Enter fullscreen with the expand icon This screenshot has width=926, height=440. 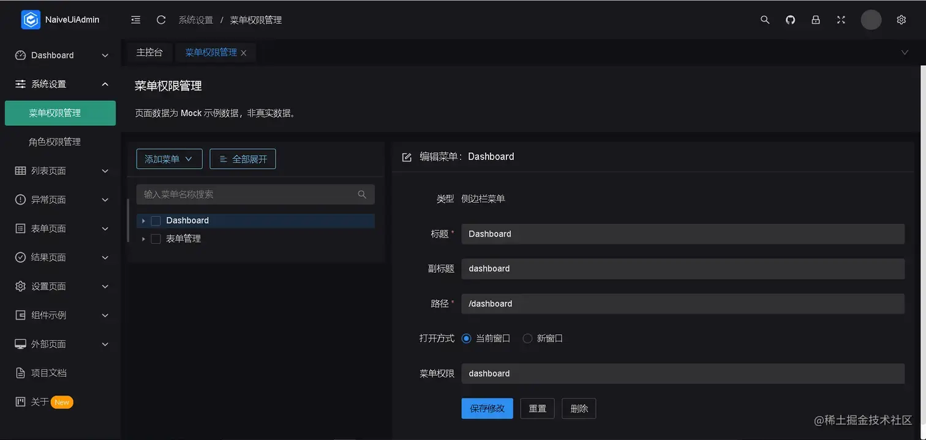tap(841, 20)
